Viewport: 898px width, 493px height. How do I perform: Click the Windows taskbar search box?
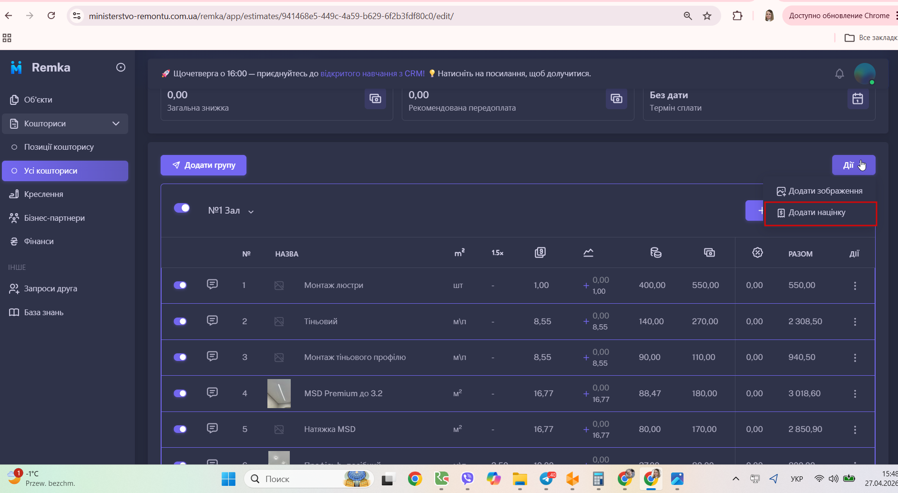[308, 479]
